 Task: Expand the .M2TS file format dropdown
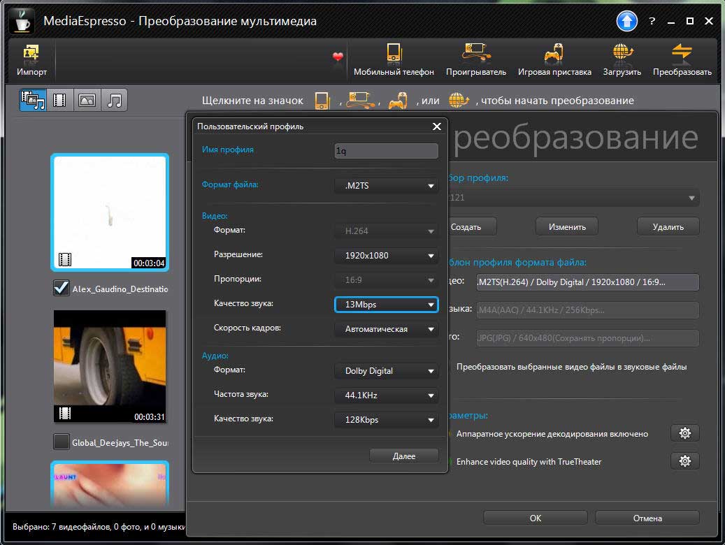click(387, 186)
